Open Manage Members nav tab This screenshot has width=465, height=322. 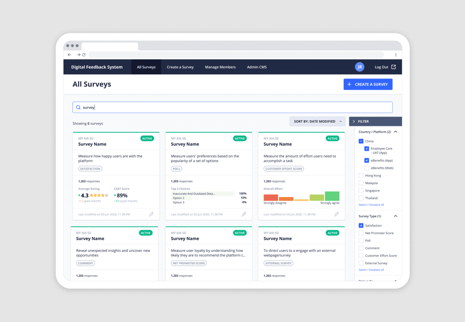pyautogui.click(x=220, y=67)
